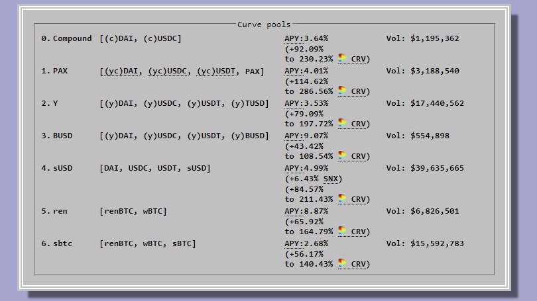Click volume $3,188,540
This screenshot has width=537, height=301.
[435, 71]
